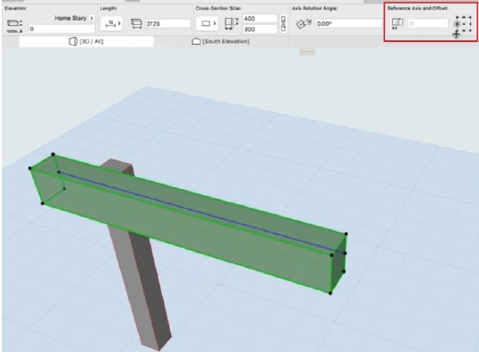Click the beam length icon
Image resolution: width=479 pixels, height=352 pixels.
(136, 23)
